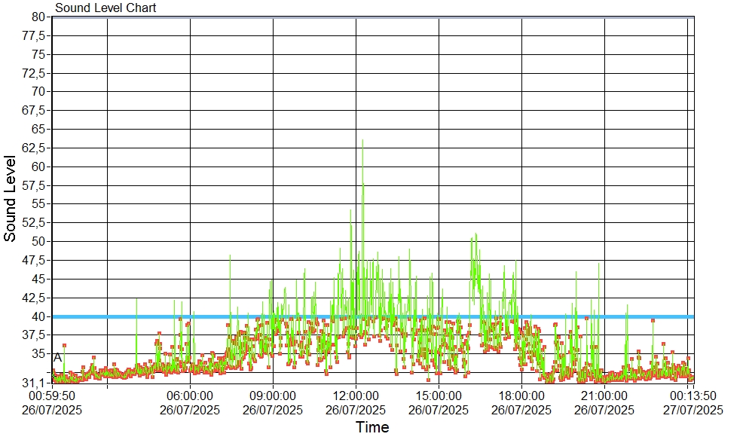Click the 40 tick label on Y axis
746x443 pixels.
(x=40, y=316)
